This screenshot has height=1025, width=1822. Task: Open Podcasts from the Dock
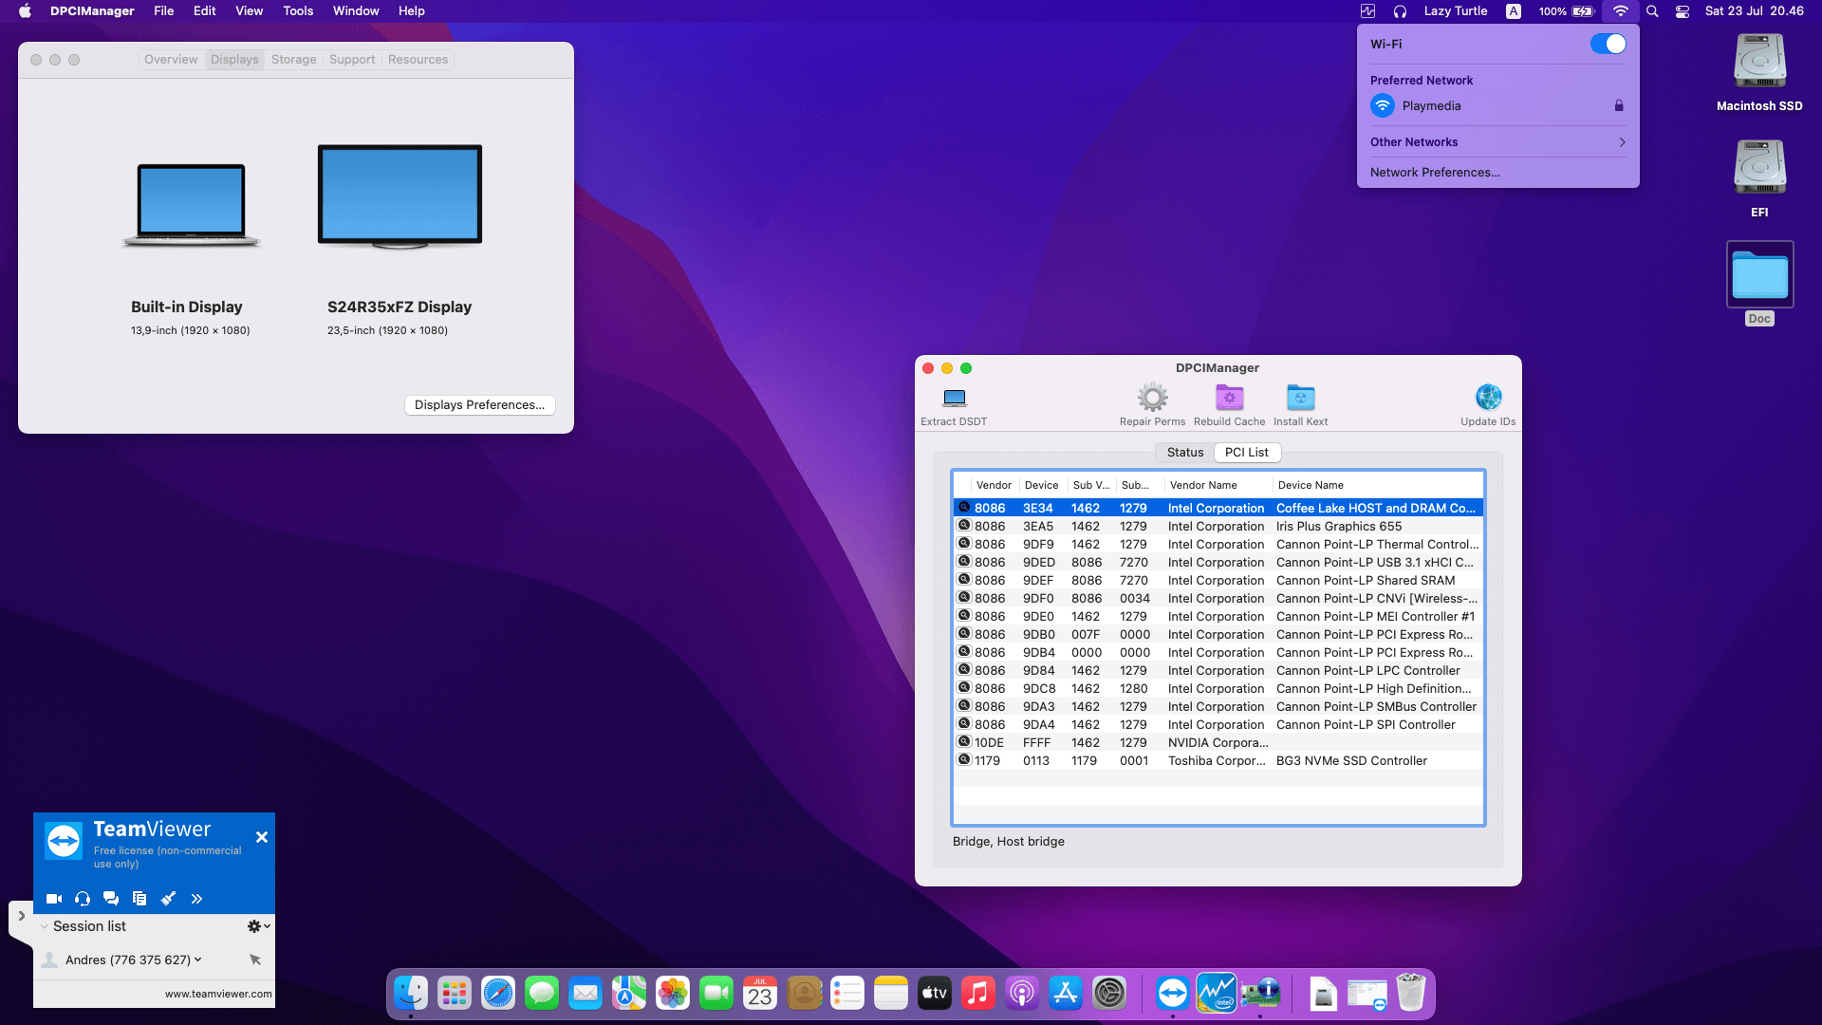point(1022,994)
